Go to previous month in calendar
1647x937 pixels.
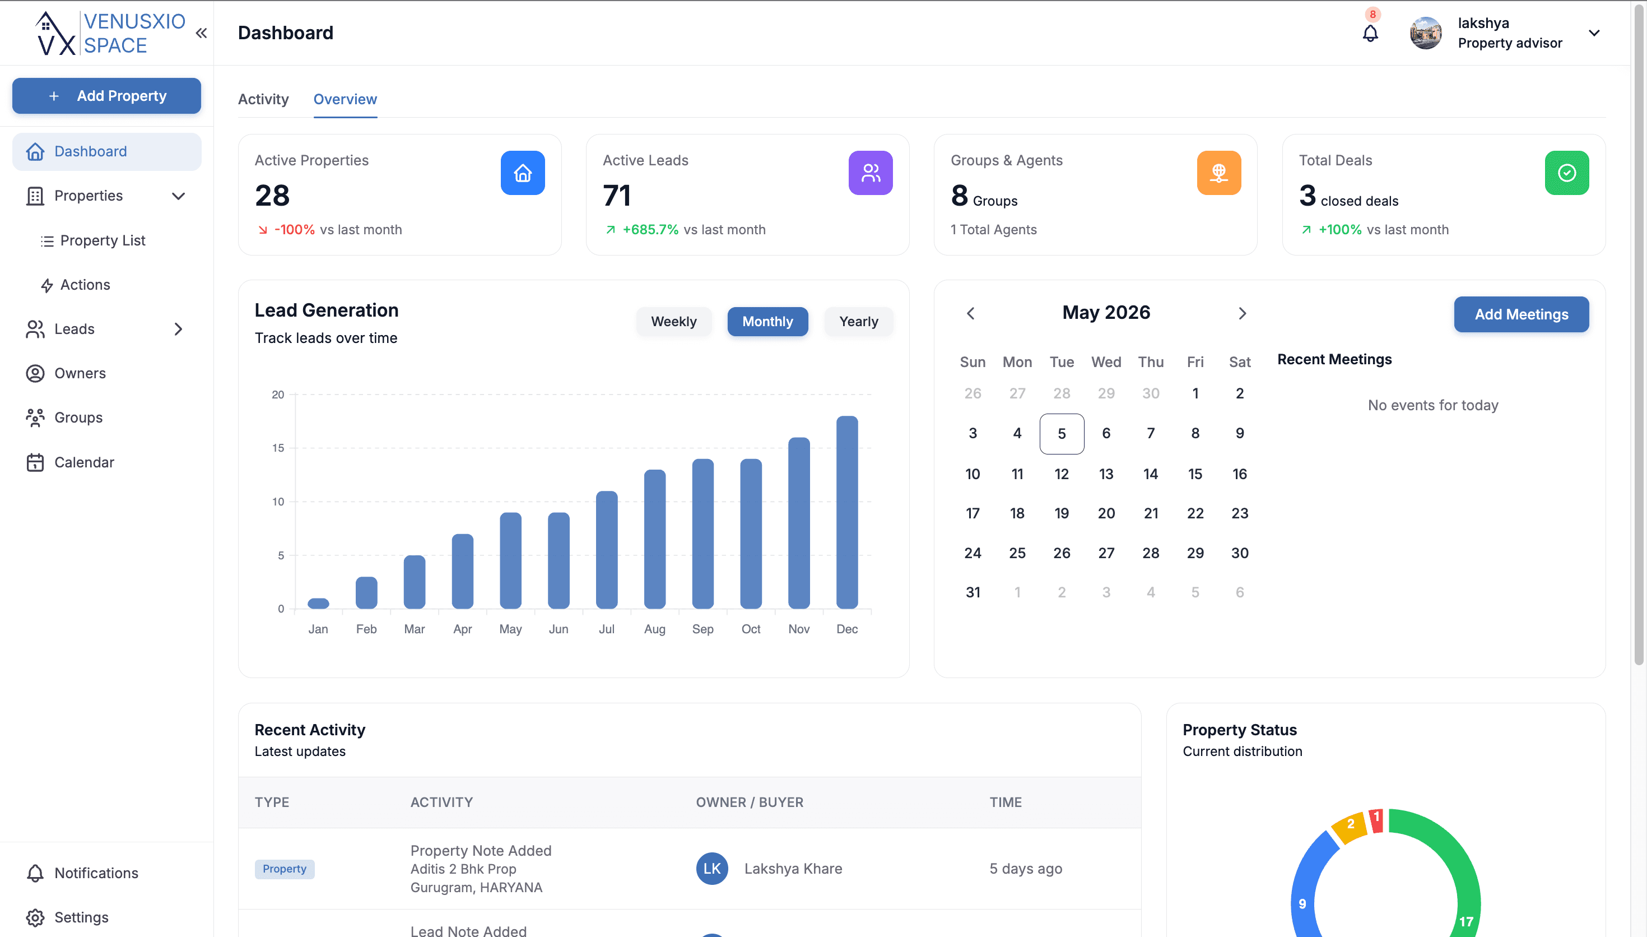point(970,313)
